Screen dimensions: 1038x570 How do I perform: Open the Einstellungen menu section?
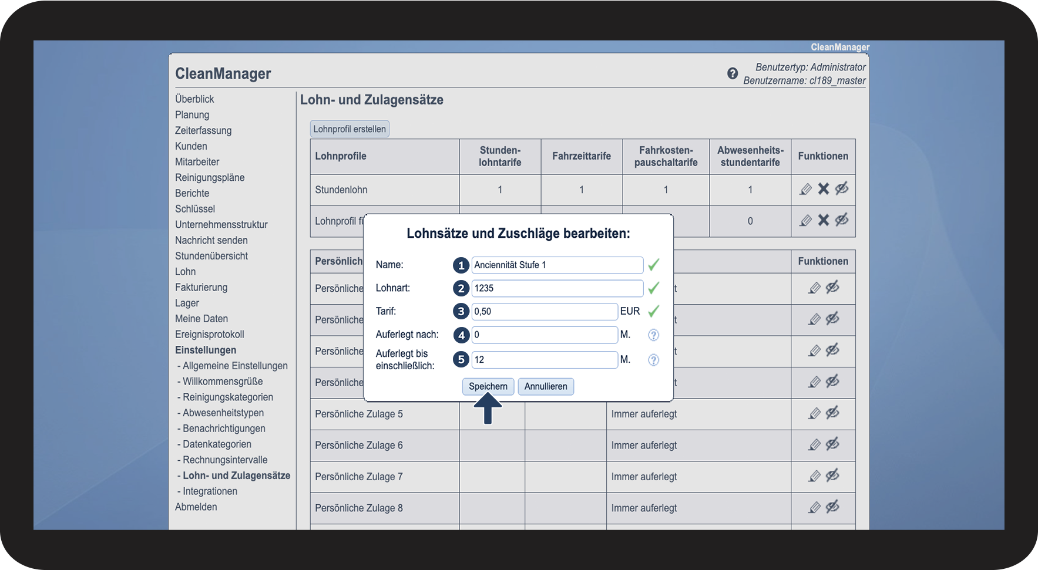click(206, 350)
